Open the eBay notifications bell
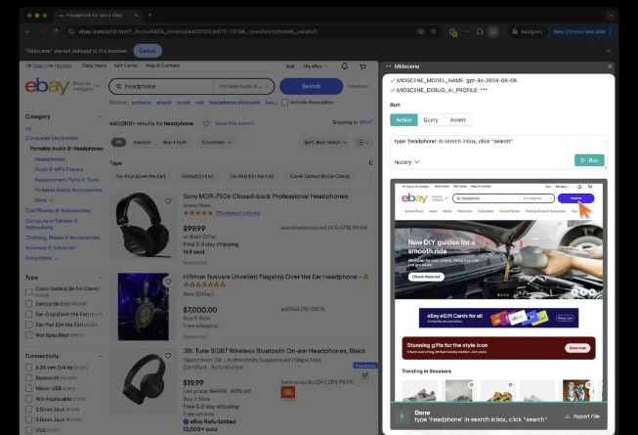This screenshot has height=435, width=638. coord(345,65)
